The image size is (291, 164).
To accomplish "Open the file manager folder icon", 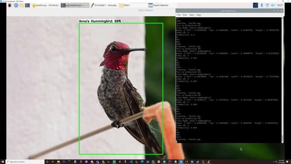I will (x=22, y=5).
